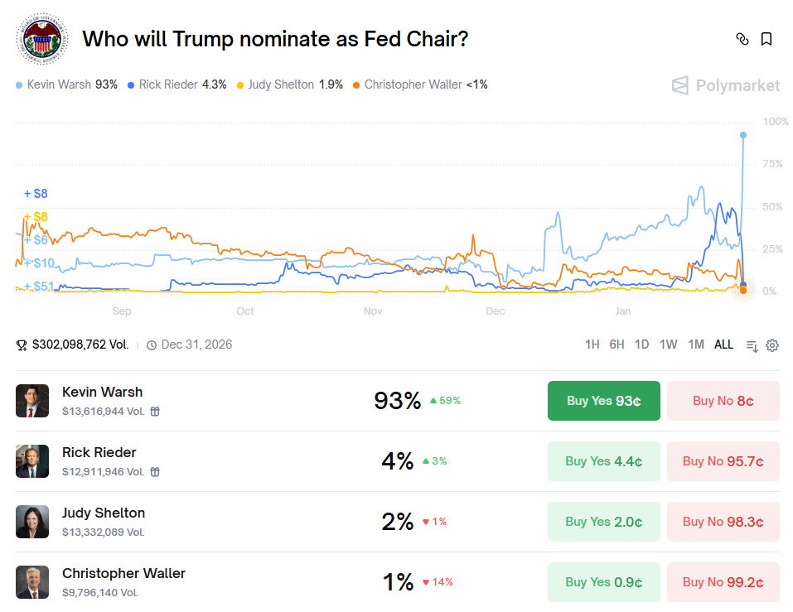793x612 pixels.
Task: Select the 1M chart range
Action: pyautogui.click(x=696, y=345)
